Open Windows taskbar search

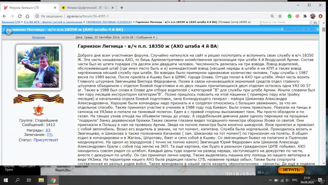pos(17,180)
